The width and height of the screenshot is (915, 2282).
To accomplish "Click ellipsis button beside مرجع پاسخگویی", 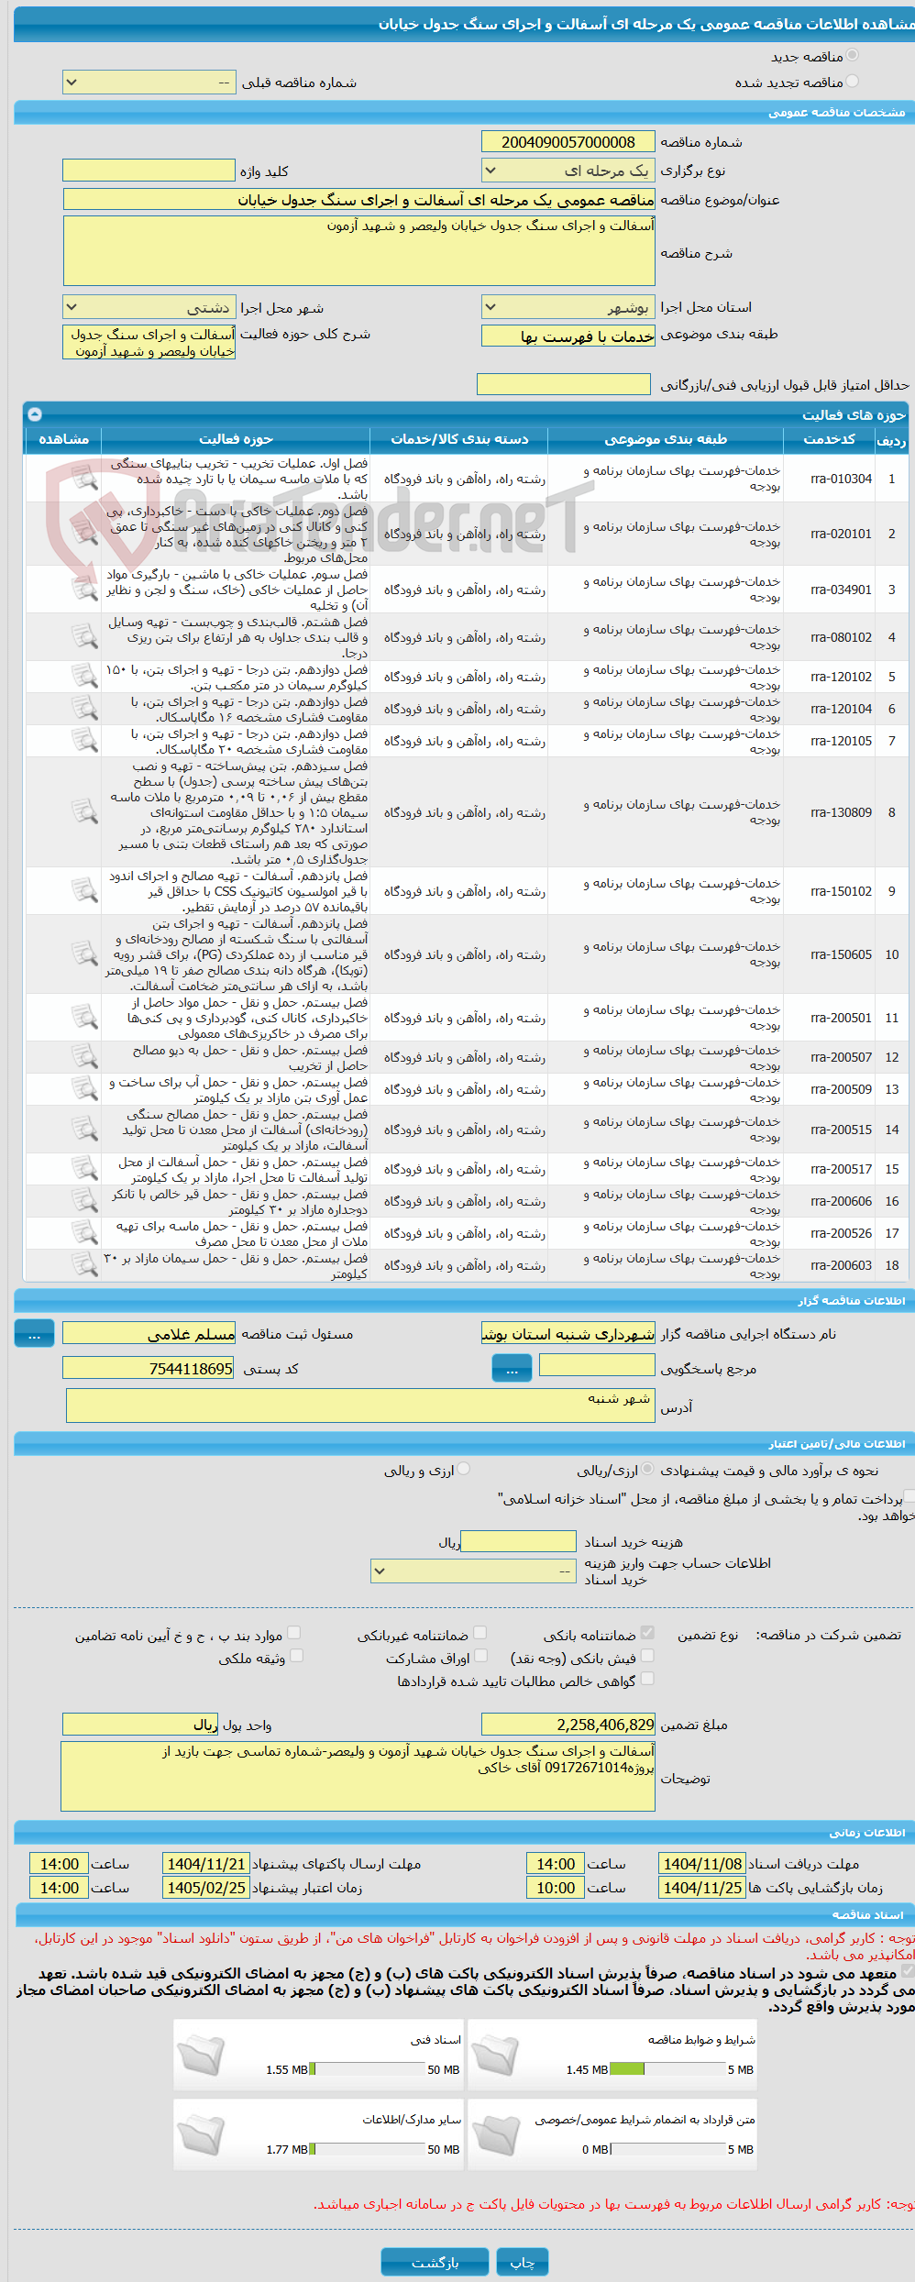I will 512,1369.
